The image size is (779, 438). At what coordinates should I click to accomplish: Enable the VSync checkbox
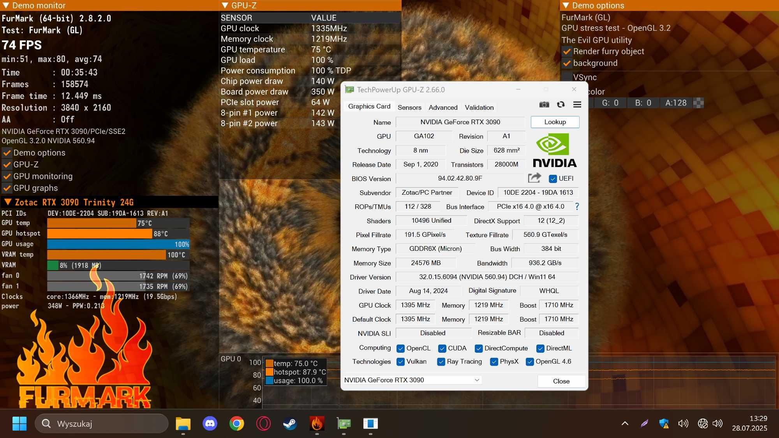click(x=567, y=77)
